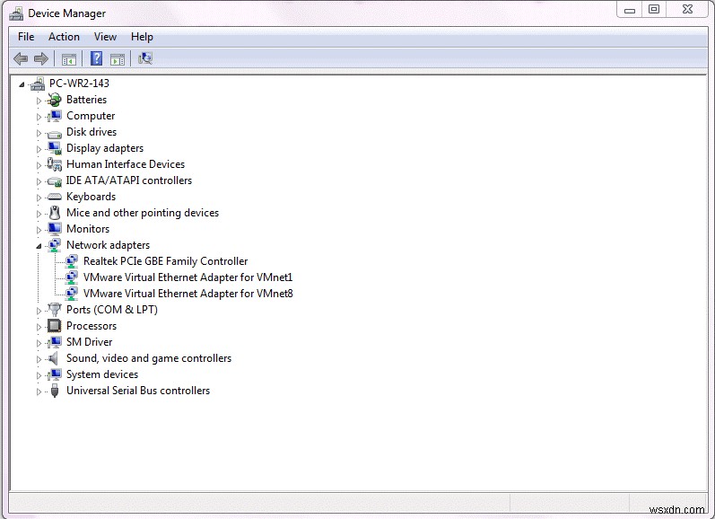Expand the Disk drives node arrow

(x=39, y=133)
